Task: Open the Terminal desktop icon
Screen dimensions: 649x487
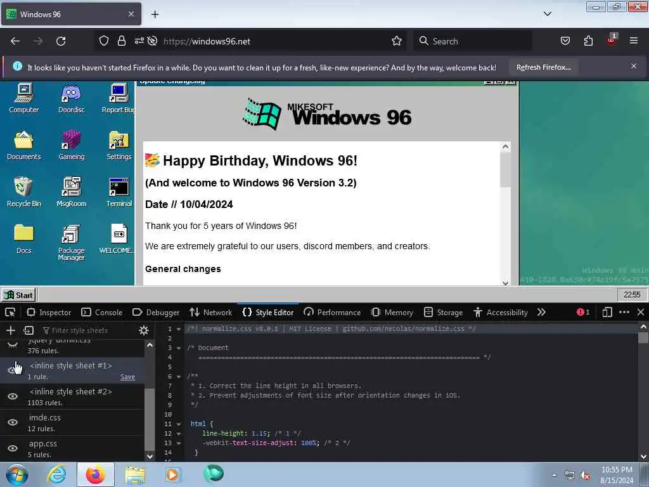Action: coord(119,192)
